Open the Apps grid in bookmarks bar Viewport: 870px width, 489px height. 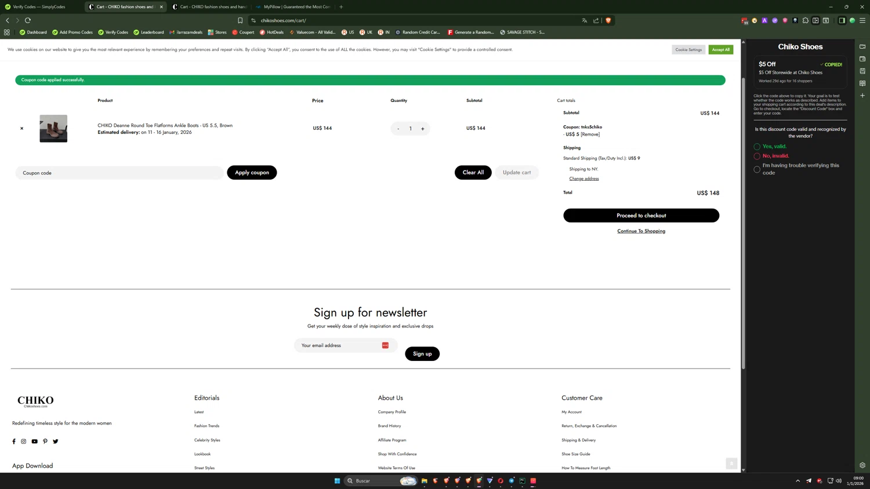(7, 32)
